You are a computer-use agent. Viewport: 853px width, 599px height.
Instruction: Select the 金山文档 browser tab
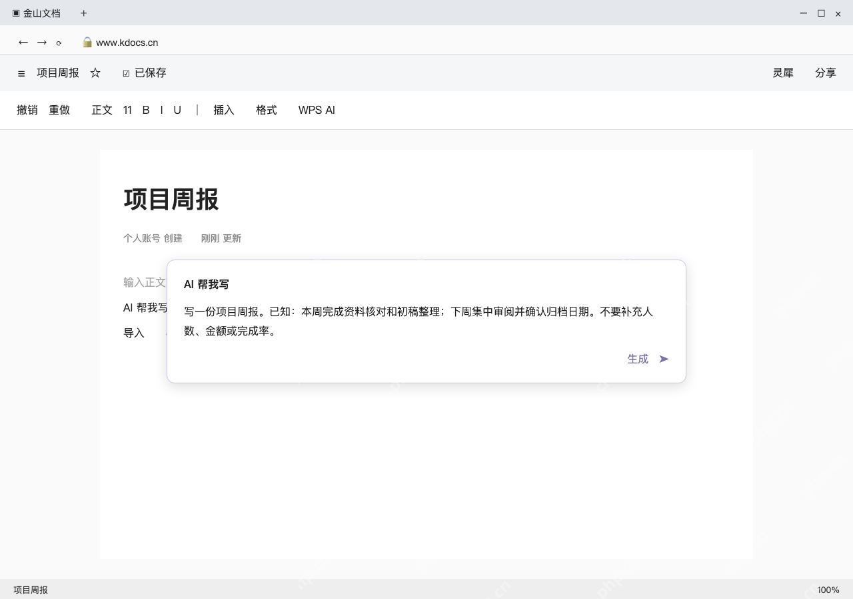click(x=37, y=13)
